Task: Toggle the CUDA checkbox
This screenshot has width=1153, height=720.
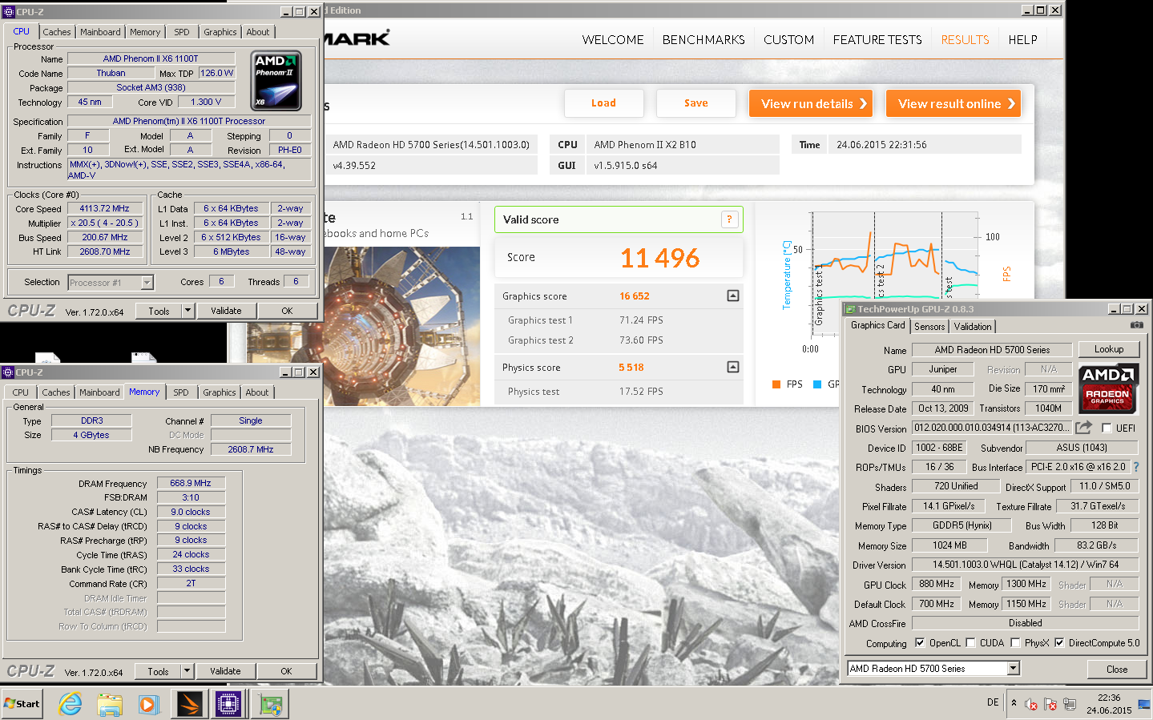Action: [x=970, y=642]
